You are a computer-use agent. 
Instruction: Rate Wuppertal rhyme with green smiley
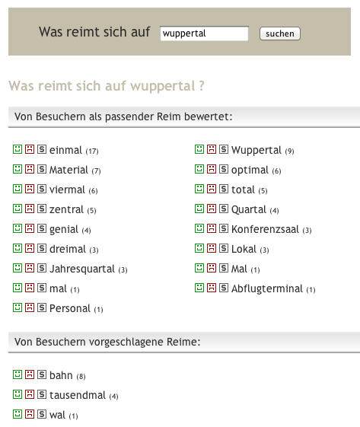(199, 149)
